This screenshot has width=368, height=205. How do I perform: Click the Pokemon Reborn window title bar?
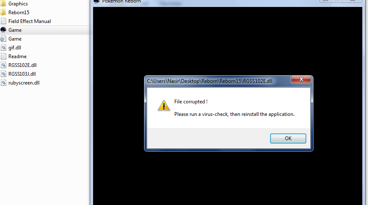(228, 2)
